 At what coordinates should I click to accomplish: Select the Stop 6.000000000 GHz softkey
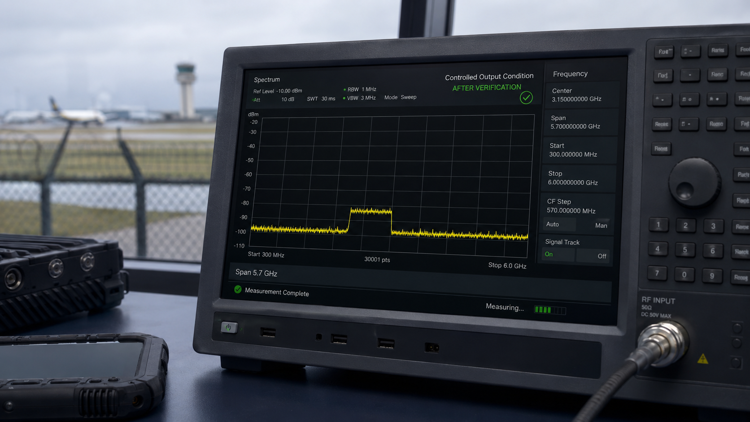579,178
